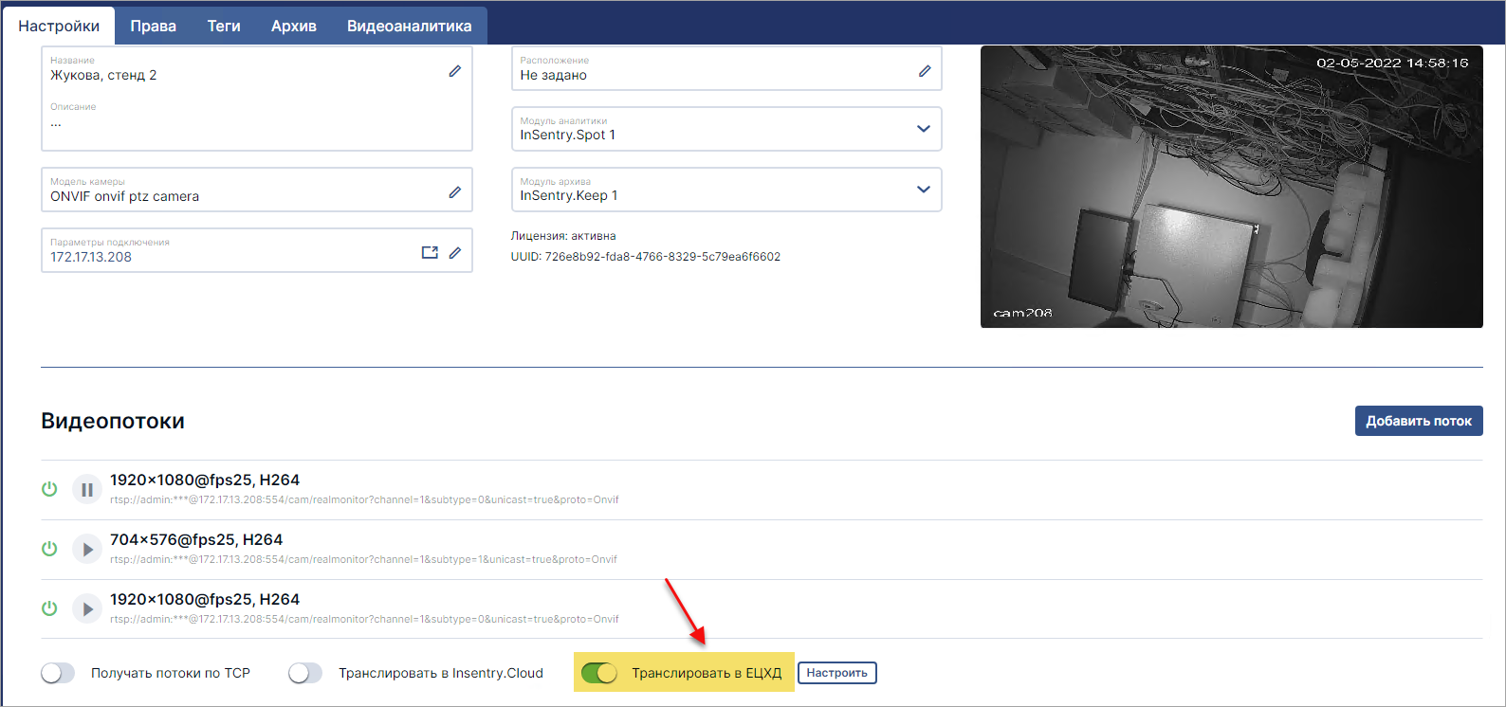1506x707 pixels.
Task: Click the Настроить button
Action: click(837, 673)
